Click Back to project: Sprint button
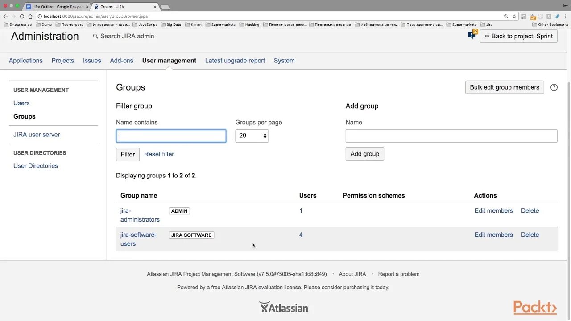Screen dimensions: 571x321 click(x=518, y=36)
